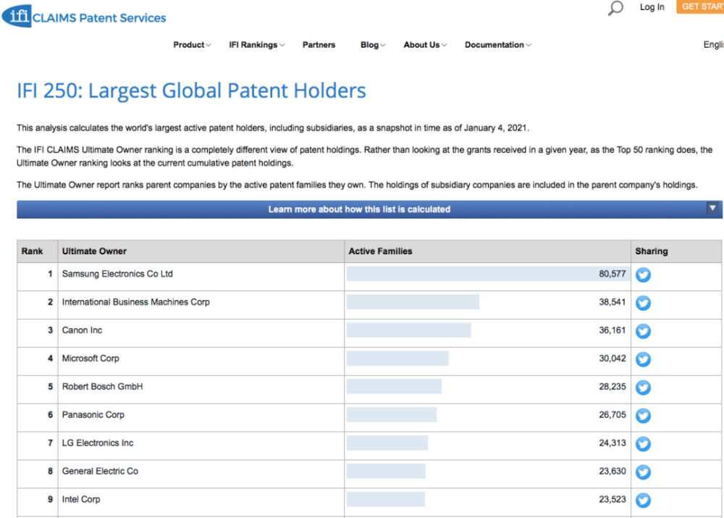Select the LG Electronics Inc name
Image resolution: width=724 pixels, height=518 pixels.
pos(98,443)
